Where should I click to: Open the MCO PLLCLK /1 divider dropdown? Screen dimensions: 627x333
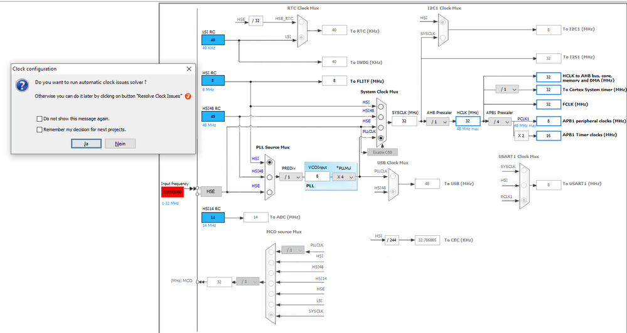[x=293, y=250]
